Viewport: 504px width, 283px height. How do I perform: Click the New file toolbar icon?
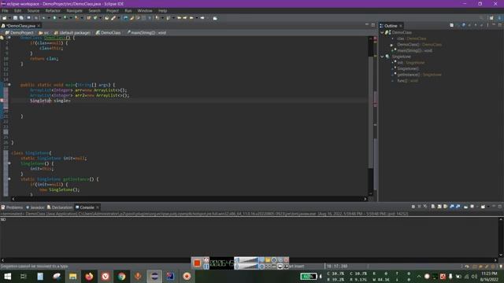click(x=5, y=18)
